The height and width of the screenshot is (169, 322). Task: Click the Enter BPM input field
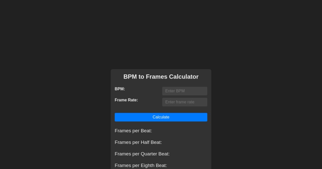185,91
